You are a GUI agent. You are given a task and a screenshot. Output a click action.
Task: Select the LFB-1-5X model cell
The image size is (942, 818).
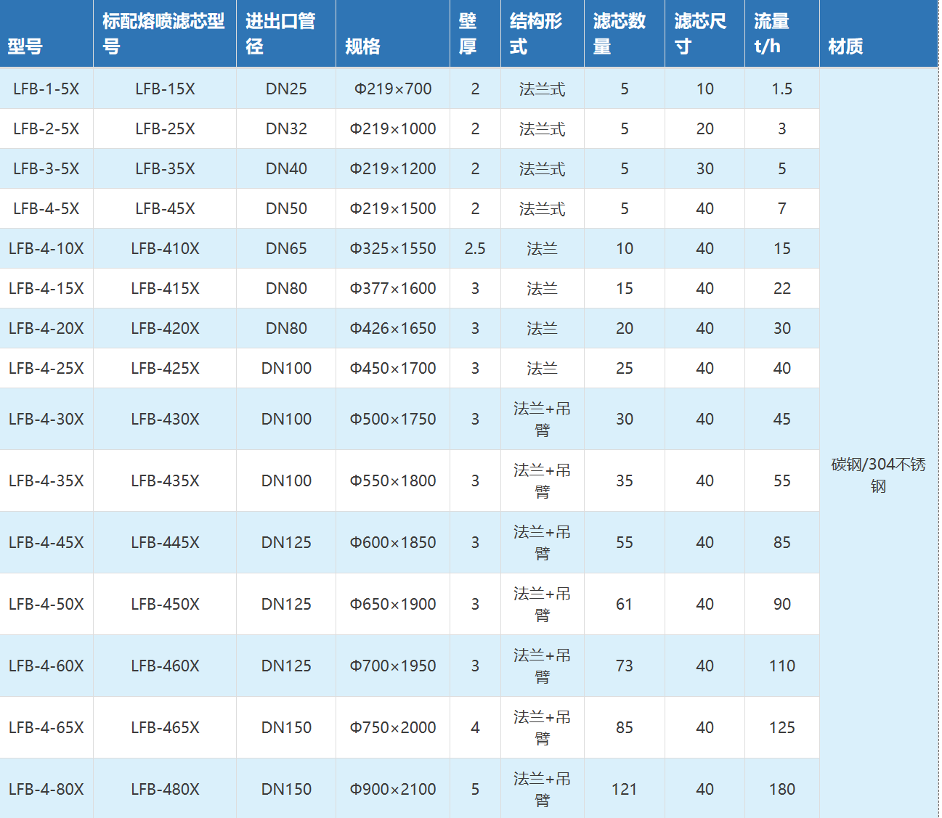pos(46,89)
